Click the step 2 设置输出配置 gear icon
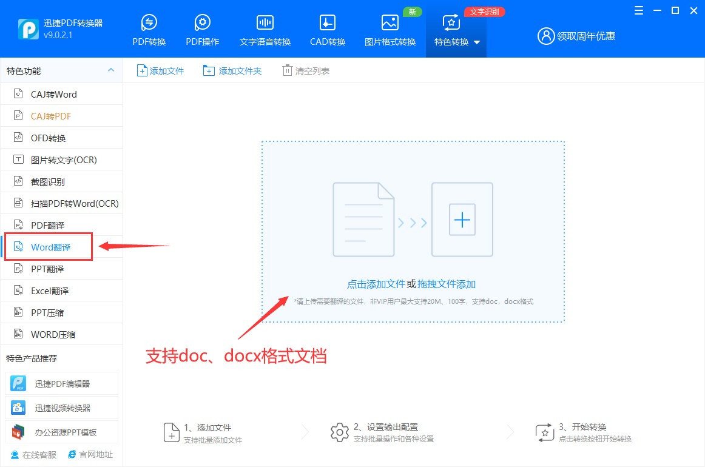This screenshot has height=467, width=705. tap(340, 432)
